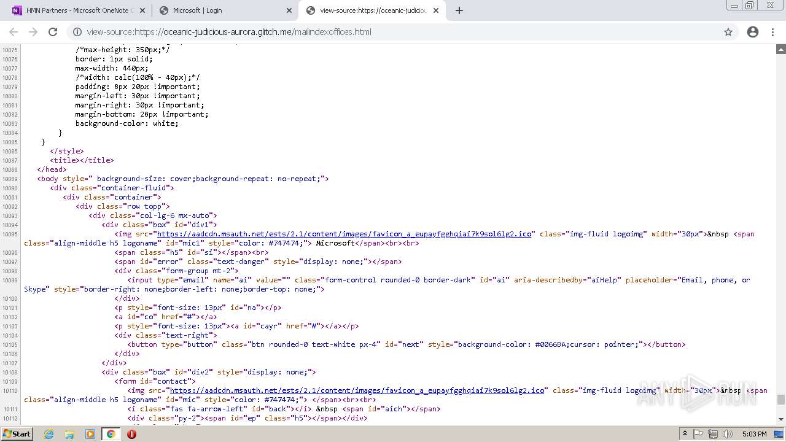
Task: Click the background-color: white line
Action: tap(126, 123)
